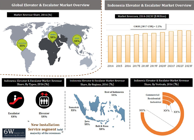Click the Indonesia Elevator & Escalator Market Overview header
The image size is (194, 140).
(x=149, y=5)
